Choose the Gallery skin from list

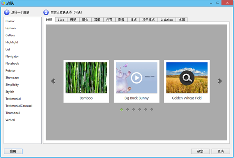[10, 35]
